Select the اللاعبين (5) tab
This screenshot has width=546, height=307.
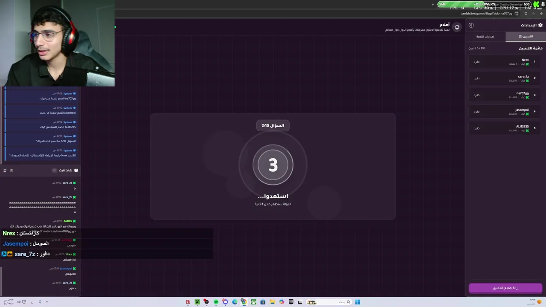click(x=526, y=37)
